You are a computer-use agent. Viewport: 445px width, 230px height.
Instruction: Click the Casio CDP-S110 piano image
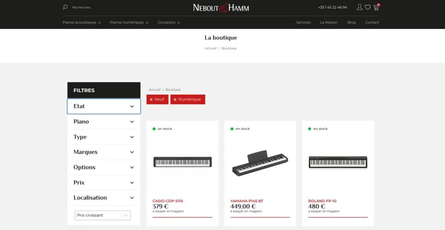tap(183, 162)
